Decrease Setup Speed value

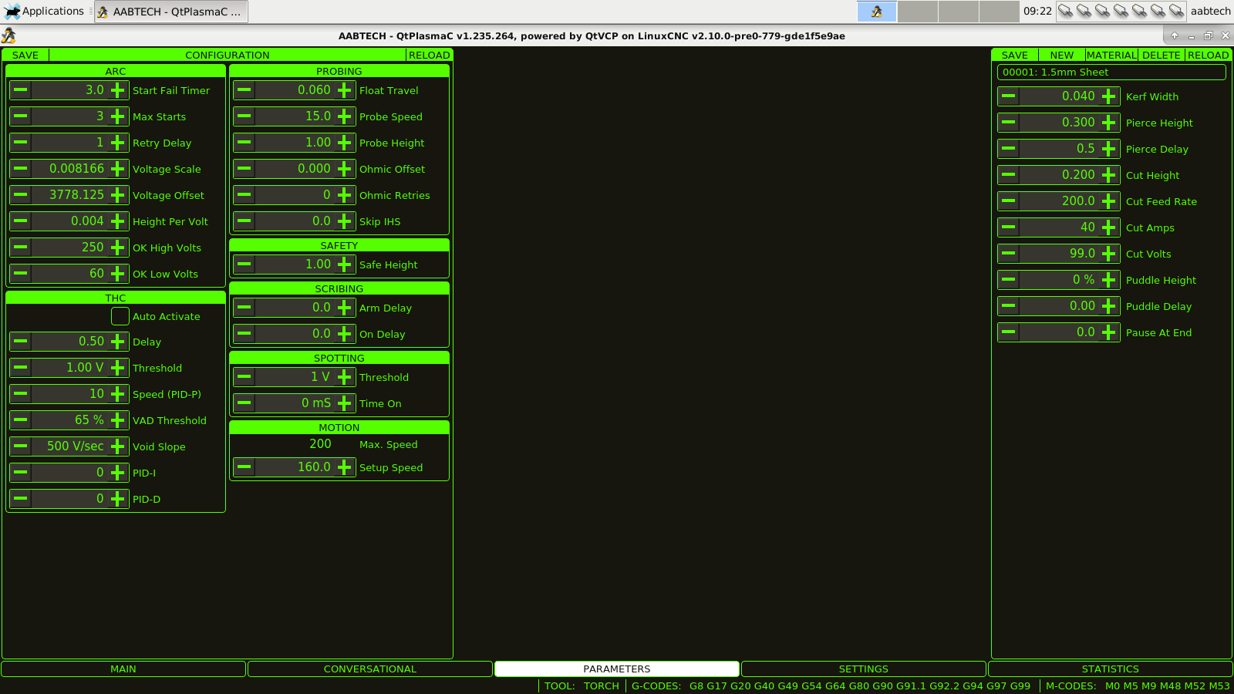click(x=244, y=467)
